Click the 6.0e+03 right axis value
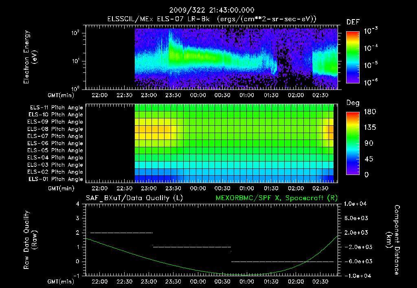The image size is (417, 288). click(356, 218)
